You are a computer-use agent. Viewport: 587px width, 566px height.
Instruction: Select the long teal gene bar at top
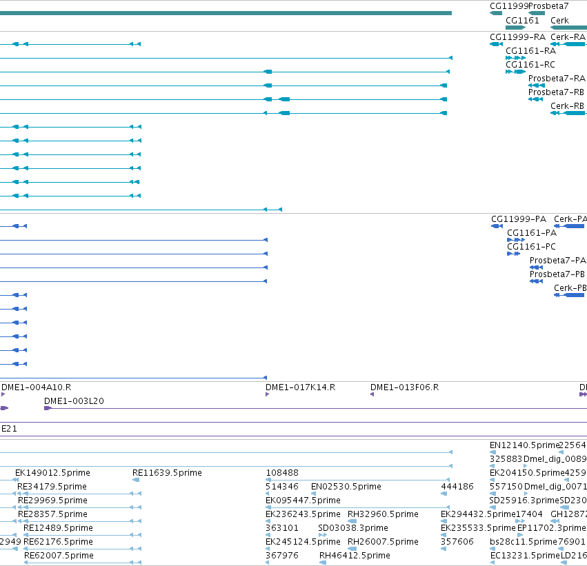(226, 13)
